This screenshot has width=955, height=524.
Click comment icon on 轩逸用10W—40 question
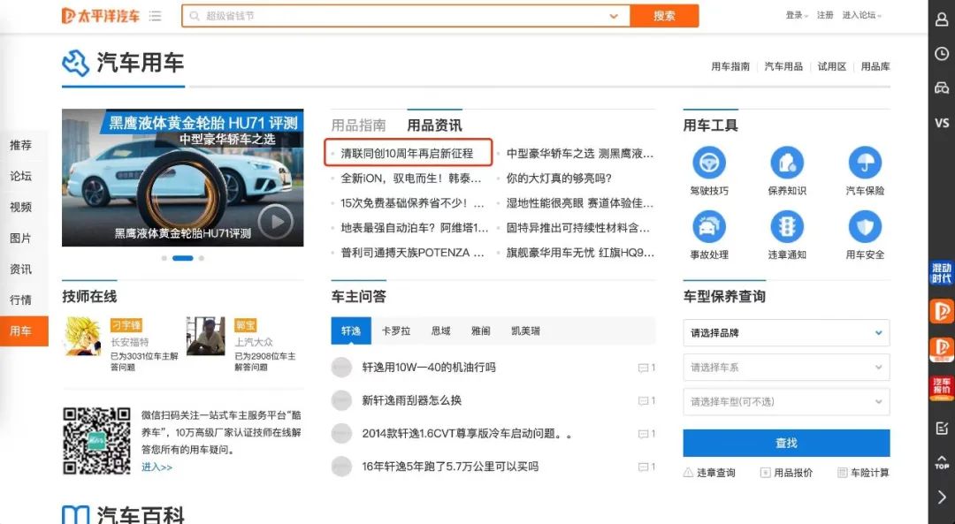(x=643, y=368)
